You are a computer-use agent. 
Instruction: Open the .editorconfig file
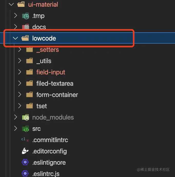(50, 151)
